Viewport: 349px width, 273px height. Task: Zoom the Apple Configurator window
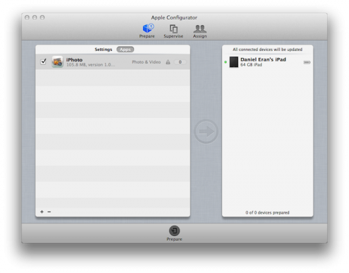(x=42, y=17)
